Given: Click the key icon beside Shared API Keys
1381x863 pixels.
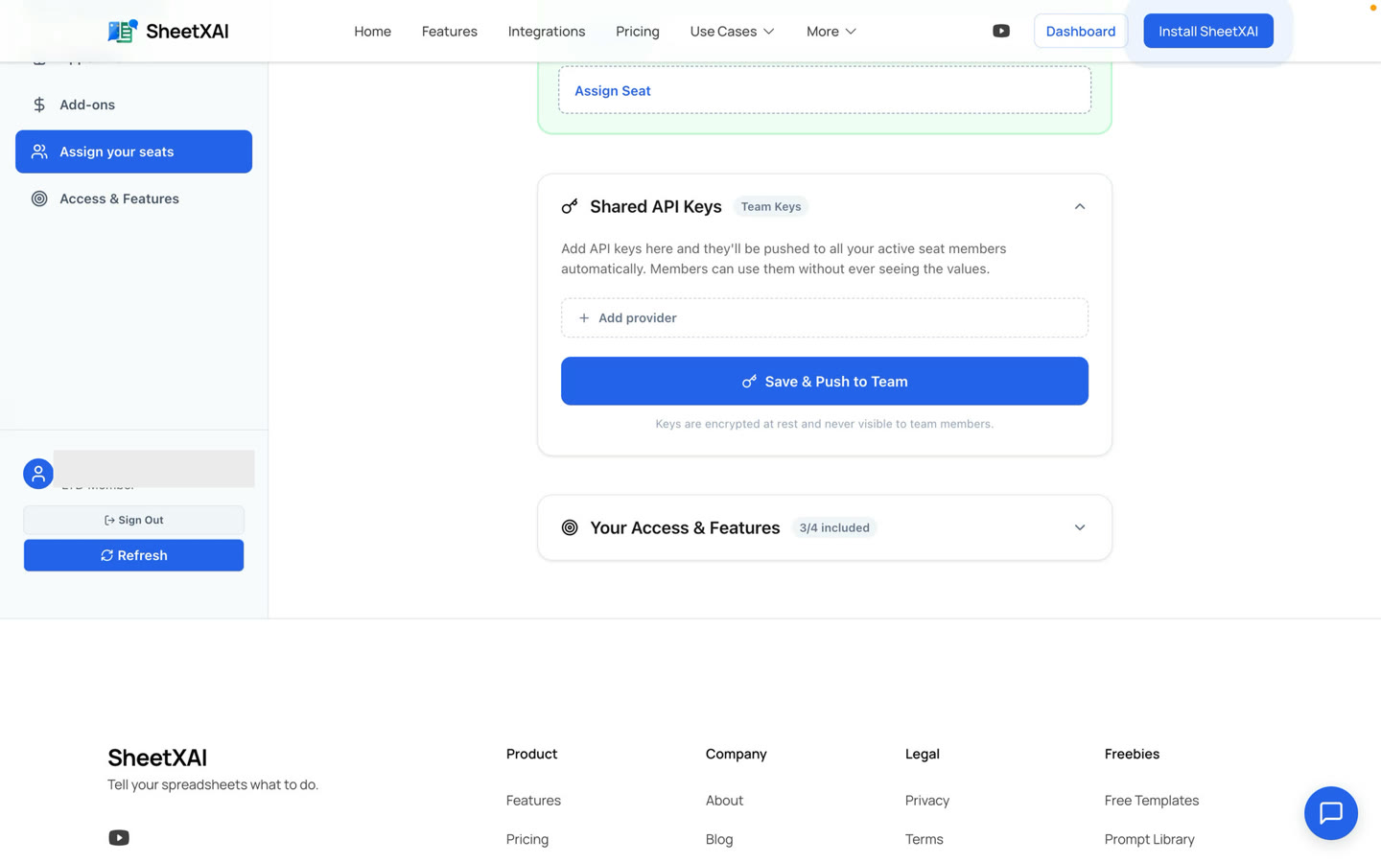Looking at the screenshot, I should point(570,206).
